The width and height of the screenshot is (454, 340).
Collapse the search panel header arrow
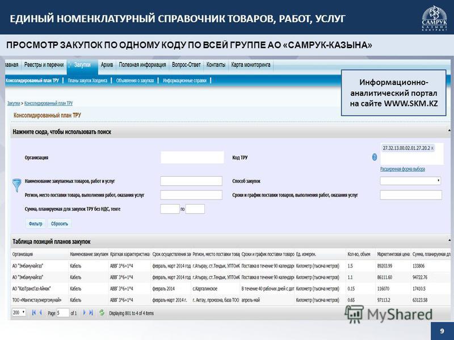coord(449,131)
